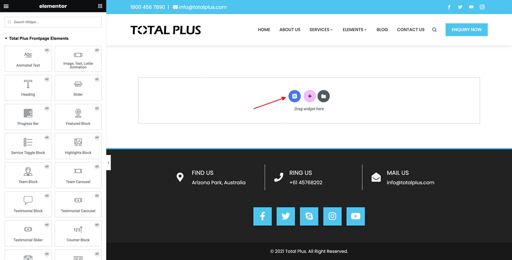Click the RING US phone icon
The height and width of the screenshot is (260, 512).
pyautogui.click(x=279, y=177)
